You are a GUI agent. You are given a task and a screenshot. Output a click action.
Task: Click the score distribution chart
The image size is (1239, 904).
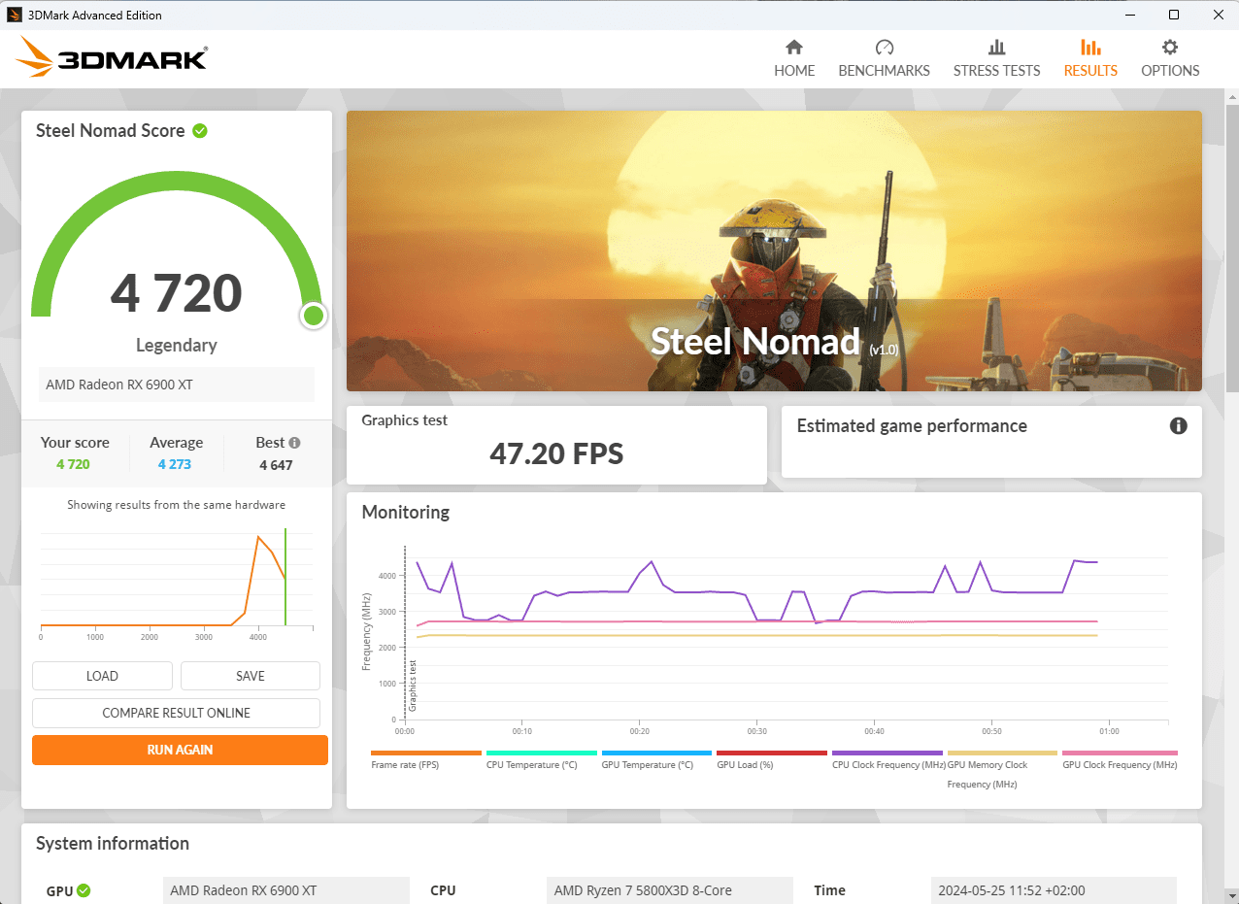point(177,584)
